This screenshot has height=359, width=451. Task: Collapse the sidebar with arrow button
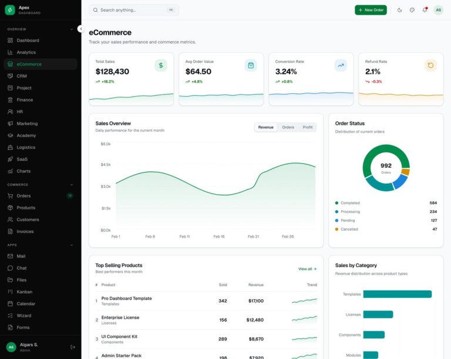(x=81, y=29)
